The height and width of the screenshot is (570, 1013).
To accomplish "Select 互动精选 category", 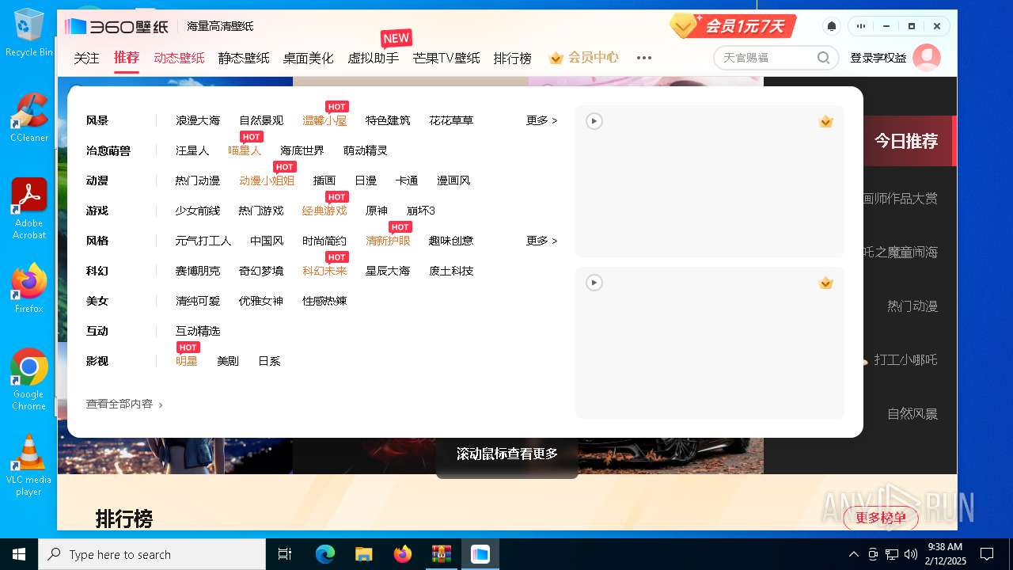I will (198, 331).
